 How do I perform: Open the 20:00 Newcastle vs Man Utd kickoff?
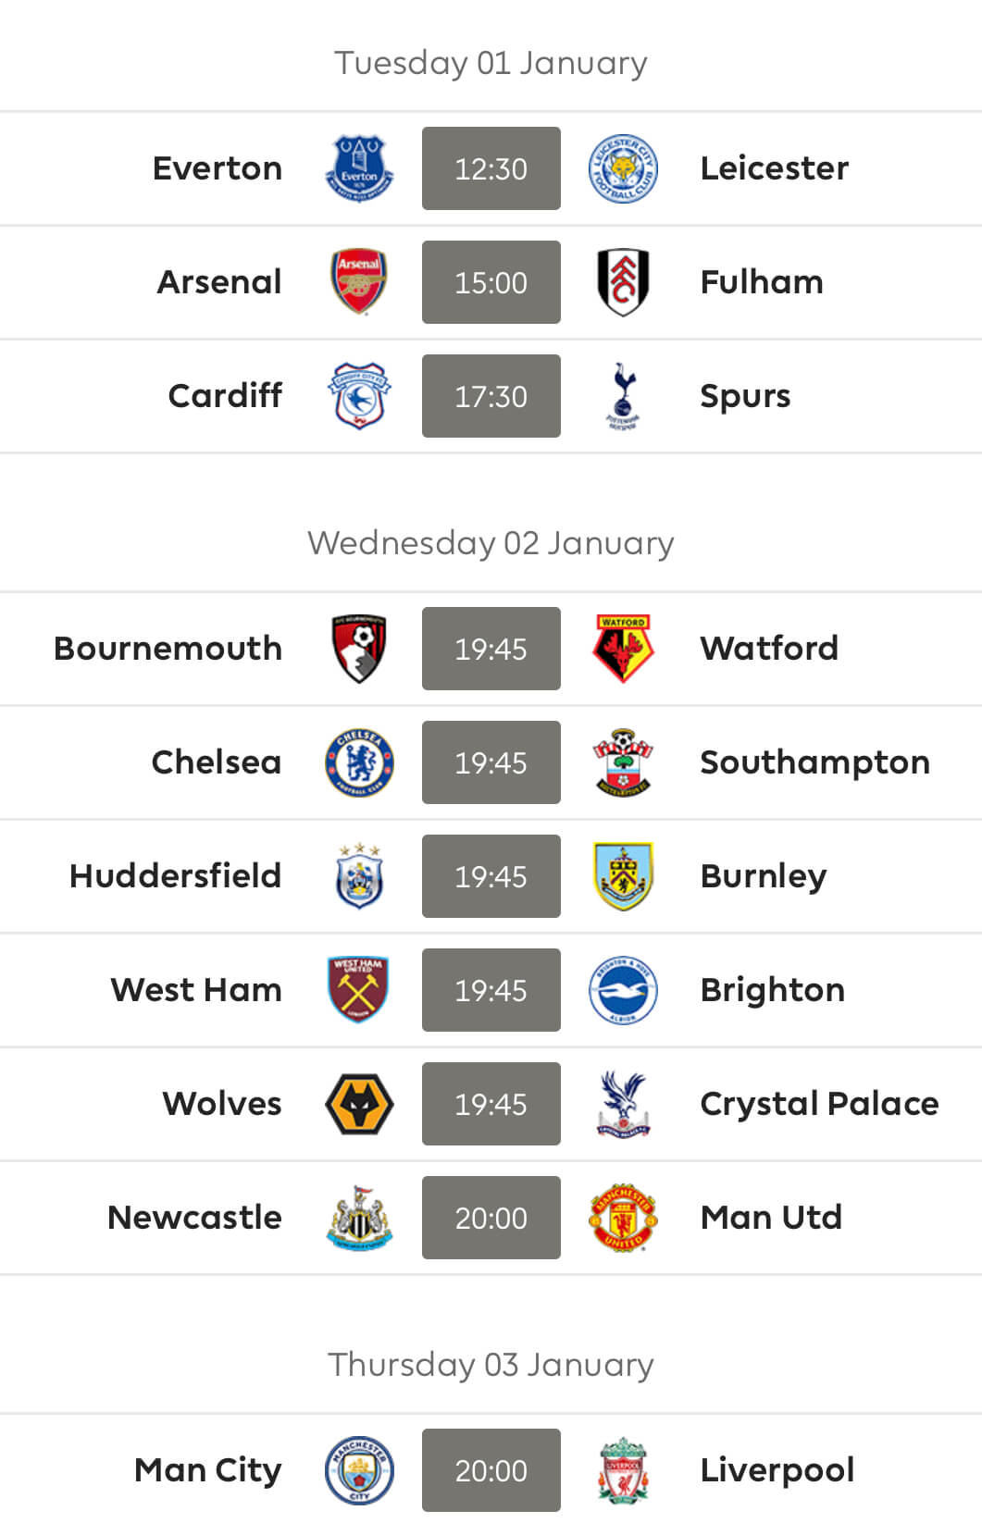tap(491, 1218)
